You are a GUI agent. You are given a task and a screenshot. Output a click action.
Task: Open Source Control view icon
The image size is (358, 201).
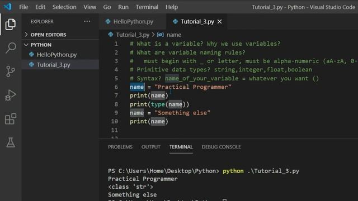(x=11, y=71)
